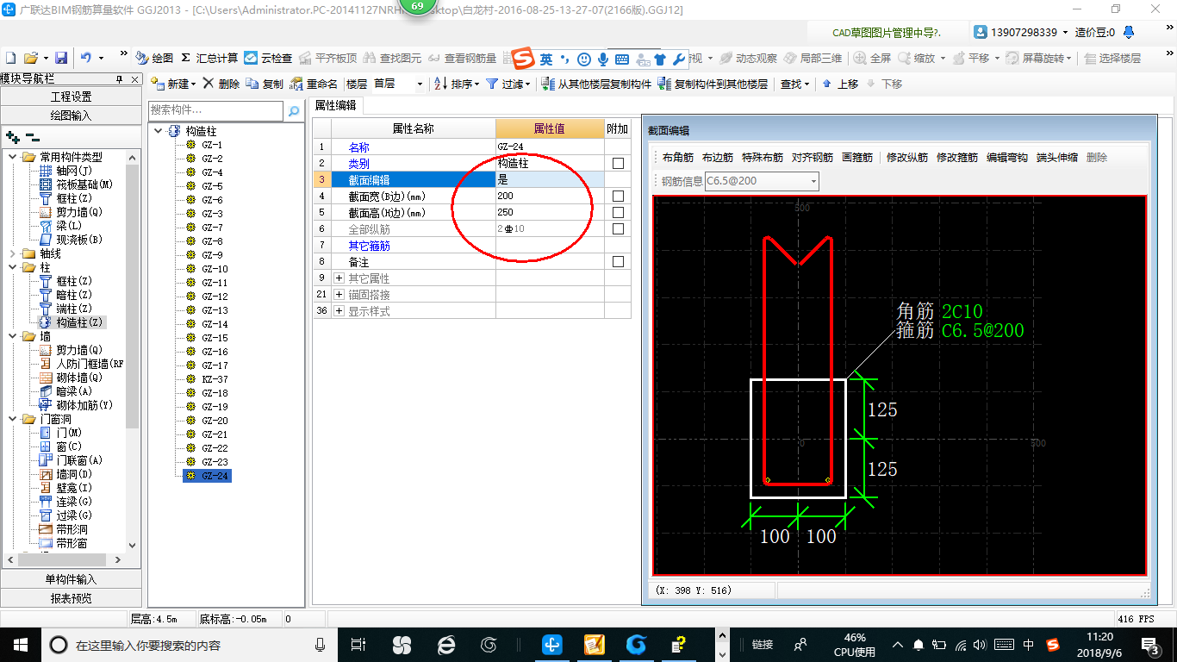The height and width of the screenshot is (662, 1177).
Task: Expand the 显示样式 row
Action: [339, 311]
